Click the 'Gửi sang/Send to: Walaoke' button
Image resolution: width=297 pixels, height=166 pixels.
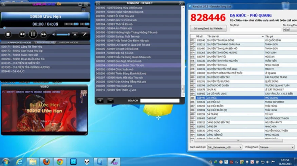(208, 28)
